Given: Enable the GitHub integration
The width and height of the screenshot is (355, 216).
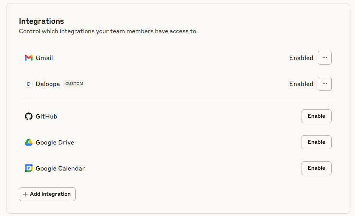Looking at the screenshot, I should coord(316,116).
